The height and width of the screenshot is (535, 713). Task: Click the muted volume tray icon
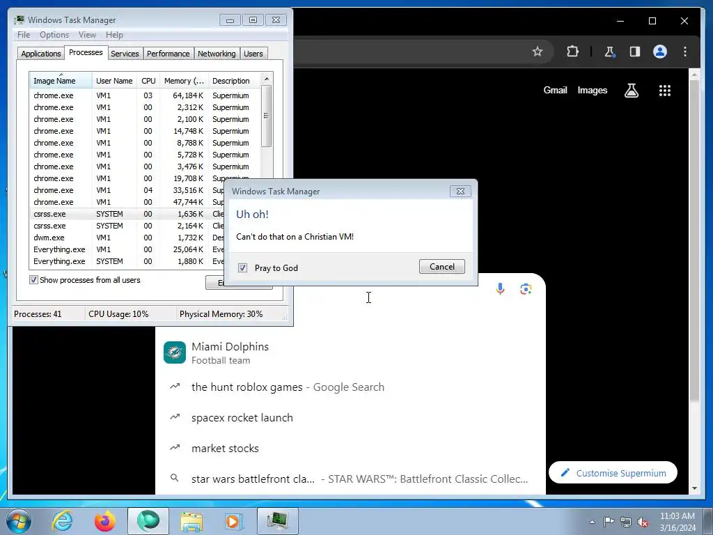tap(643, 522)
